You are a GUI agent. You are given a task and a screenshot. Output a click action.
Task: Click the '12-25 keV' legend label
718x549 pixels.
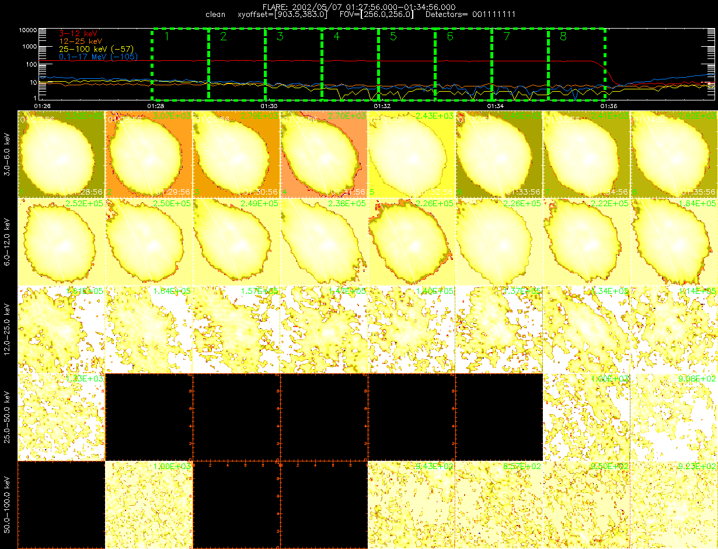coord(80,41)
